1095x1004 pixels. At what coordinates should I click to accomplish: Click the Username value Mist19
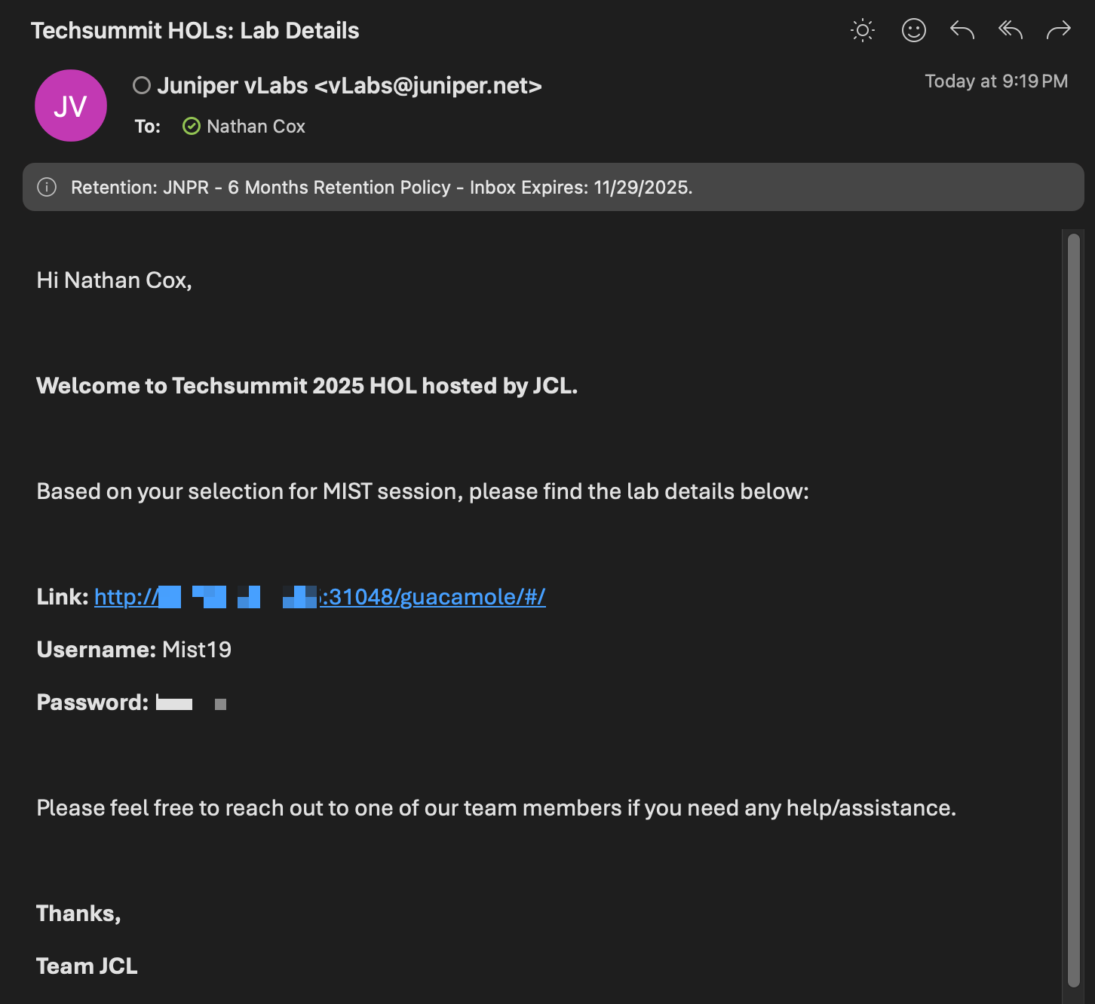(x=197, y=650)
